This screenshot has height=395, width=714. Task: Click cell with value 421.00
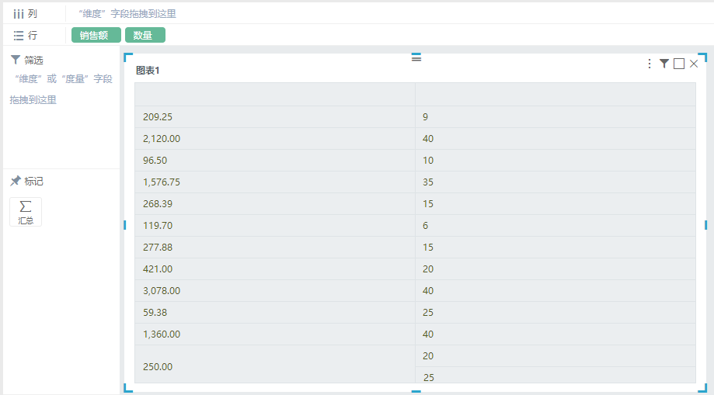coord(275,269)
